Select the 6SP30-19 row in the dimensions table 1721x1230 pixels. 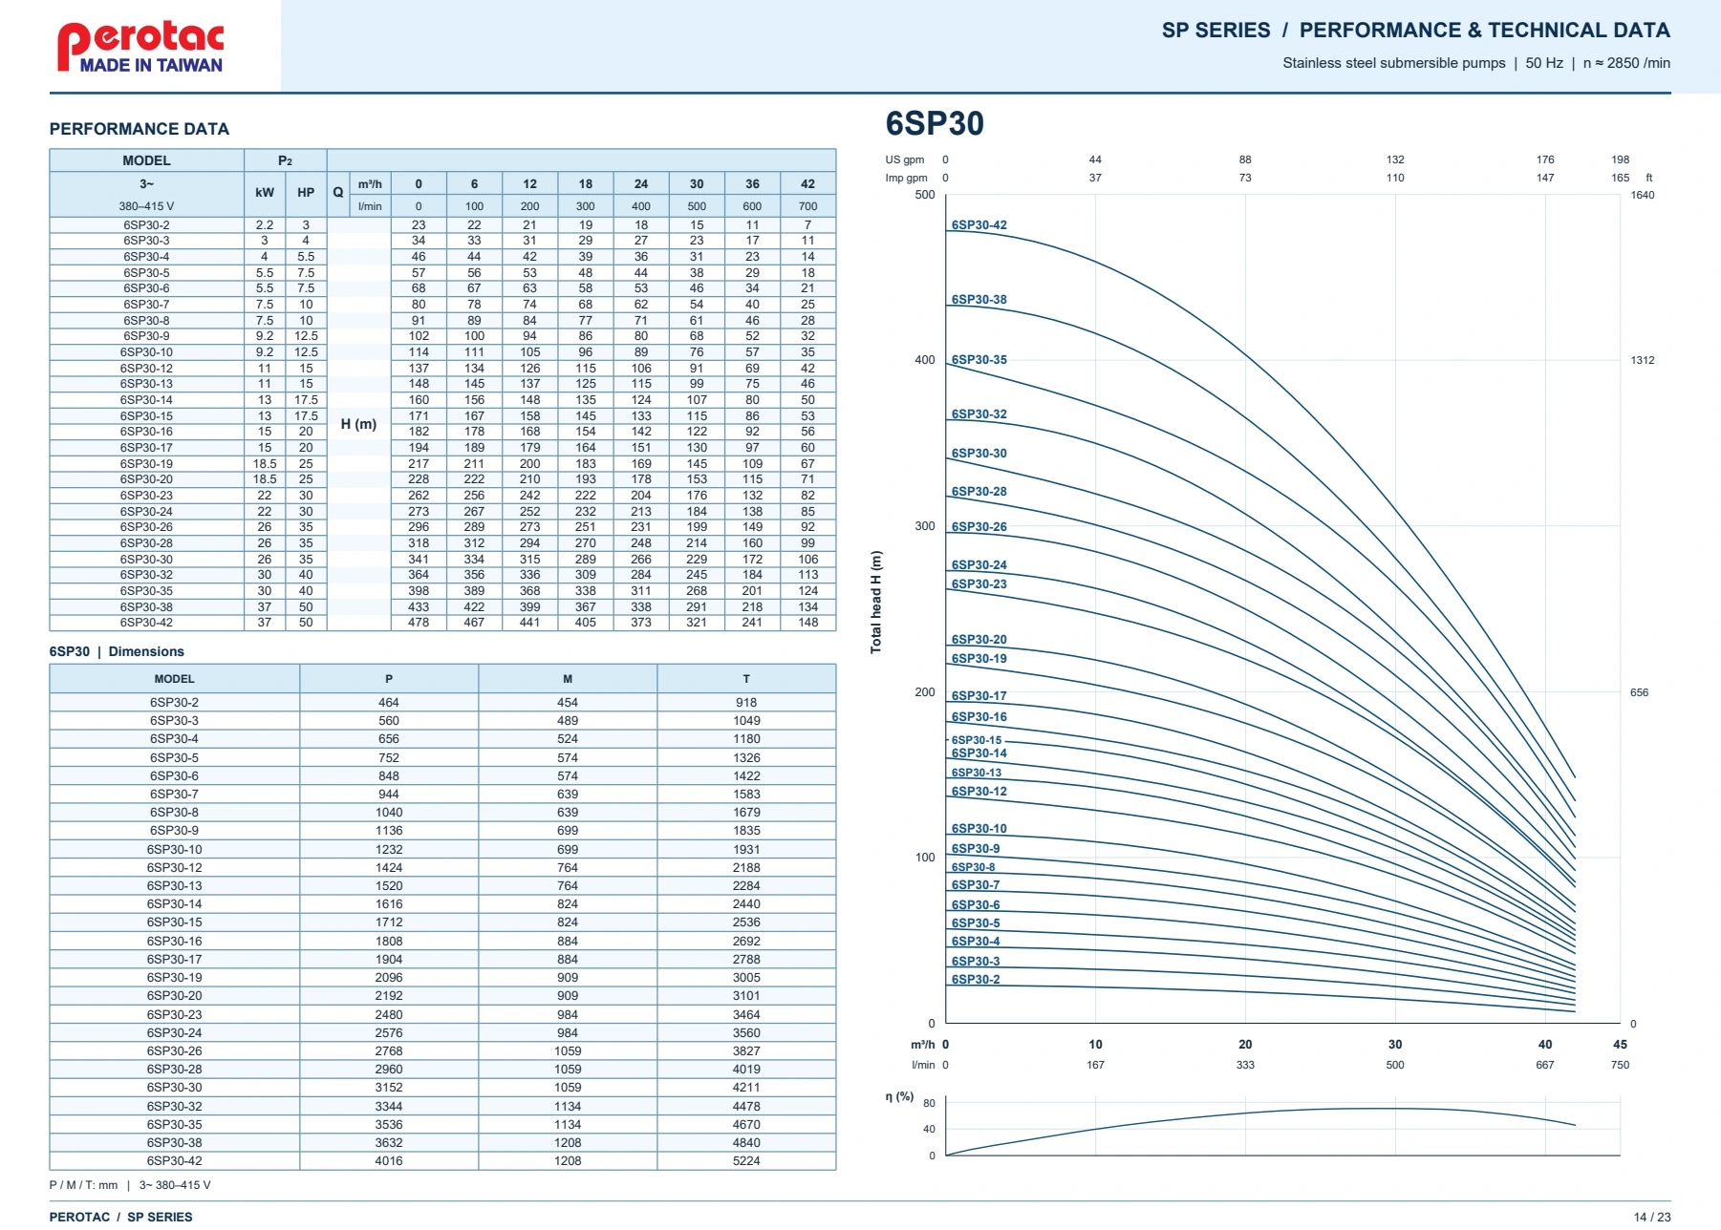point(442,978)
